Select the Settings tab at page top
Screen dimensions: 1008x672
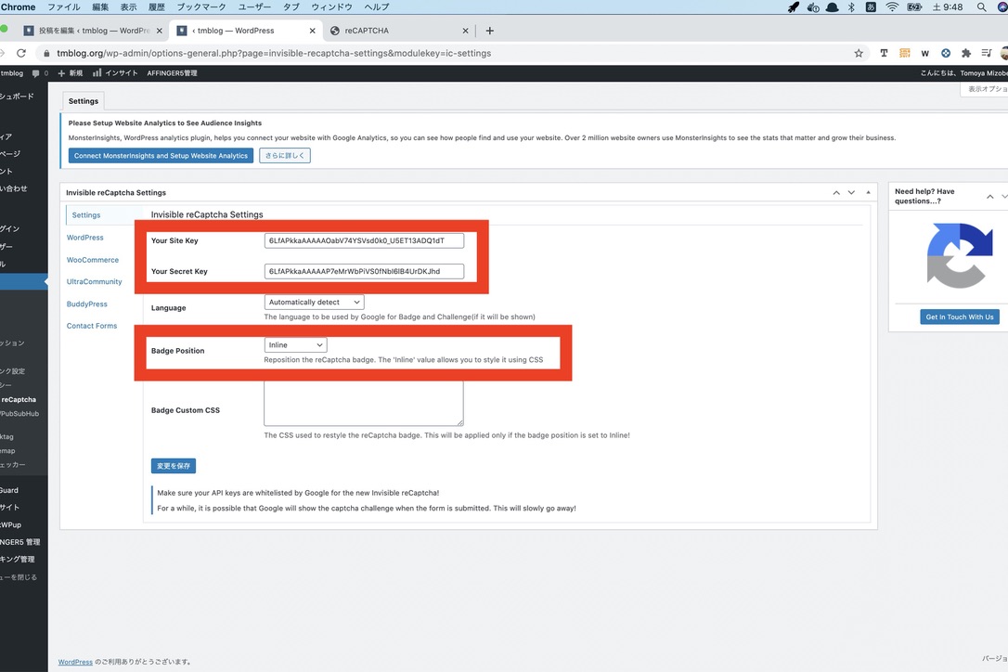tap(84, 101)
